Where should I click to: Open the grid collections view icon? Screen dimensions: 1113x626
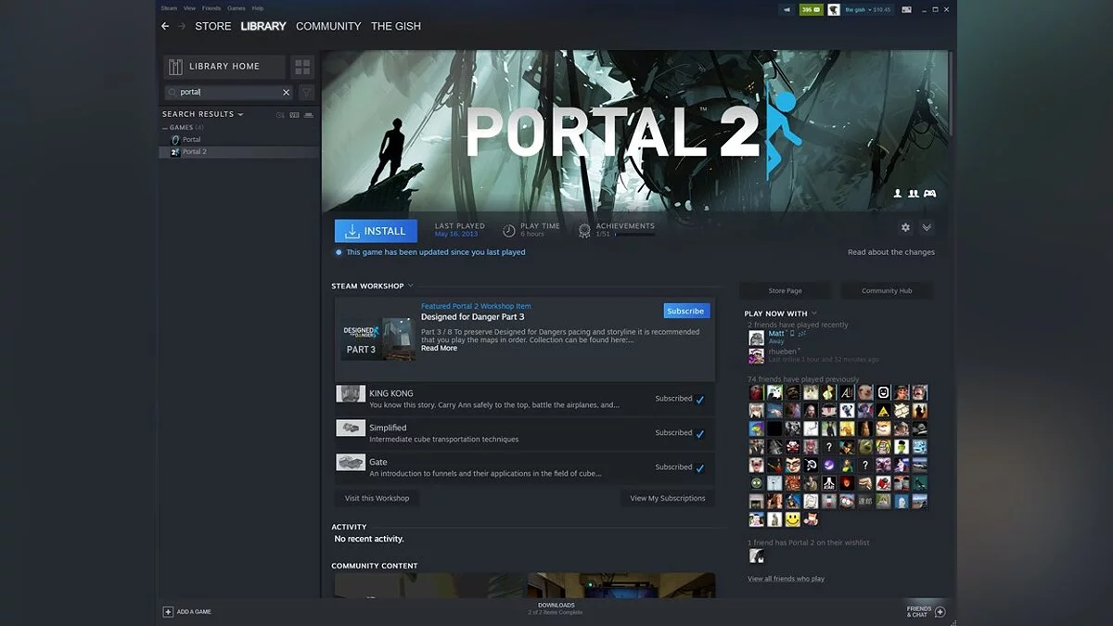[x=301, y=67]
